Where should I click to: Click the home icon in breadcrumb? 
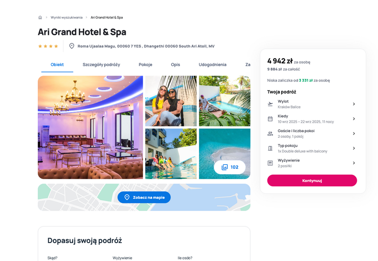coord(40,17)
